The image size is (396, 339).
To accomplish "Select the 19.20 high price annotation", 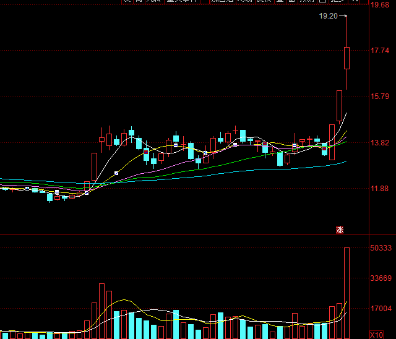I will (x=329, y=16).
